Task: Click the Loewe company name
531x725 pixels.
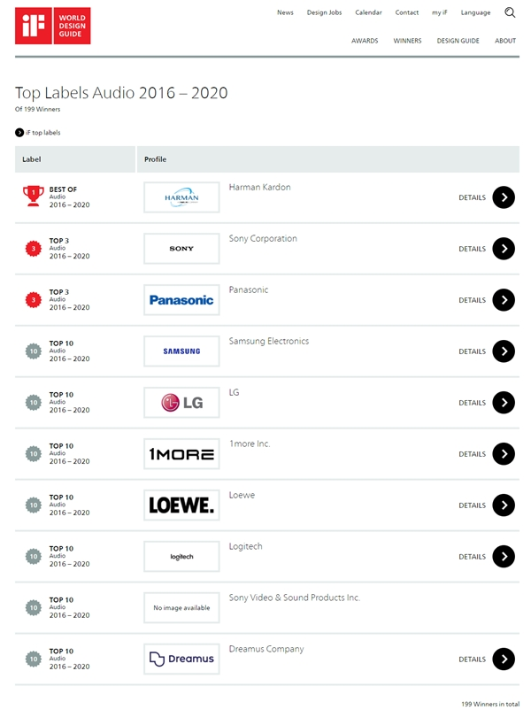Action: (x=242, y=495)
